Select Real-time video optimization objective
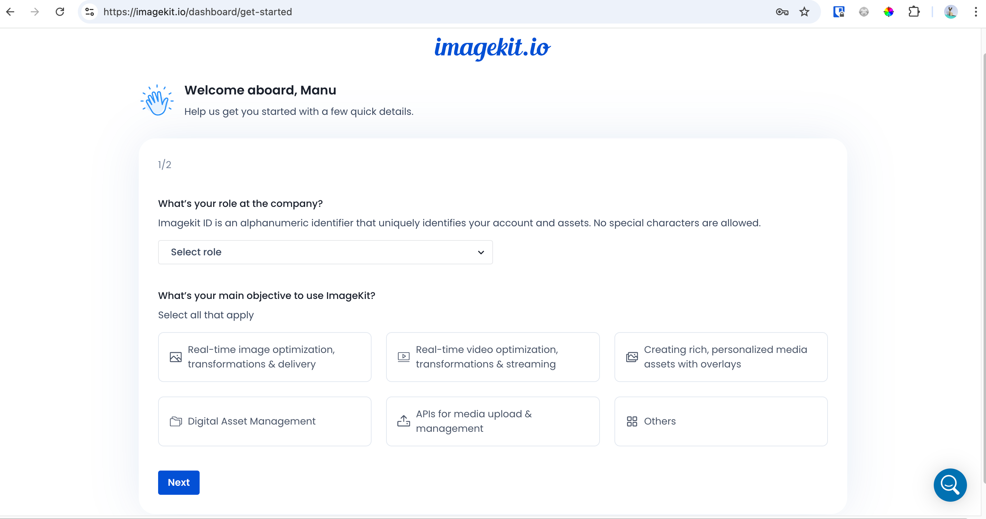Image resolution: width=986 pixels, height=519 pixels. click(x=492, y=357)
